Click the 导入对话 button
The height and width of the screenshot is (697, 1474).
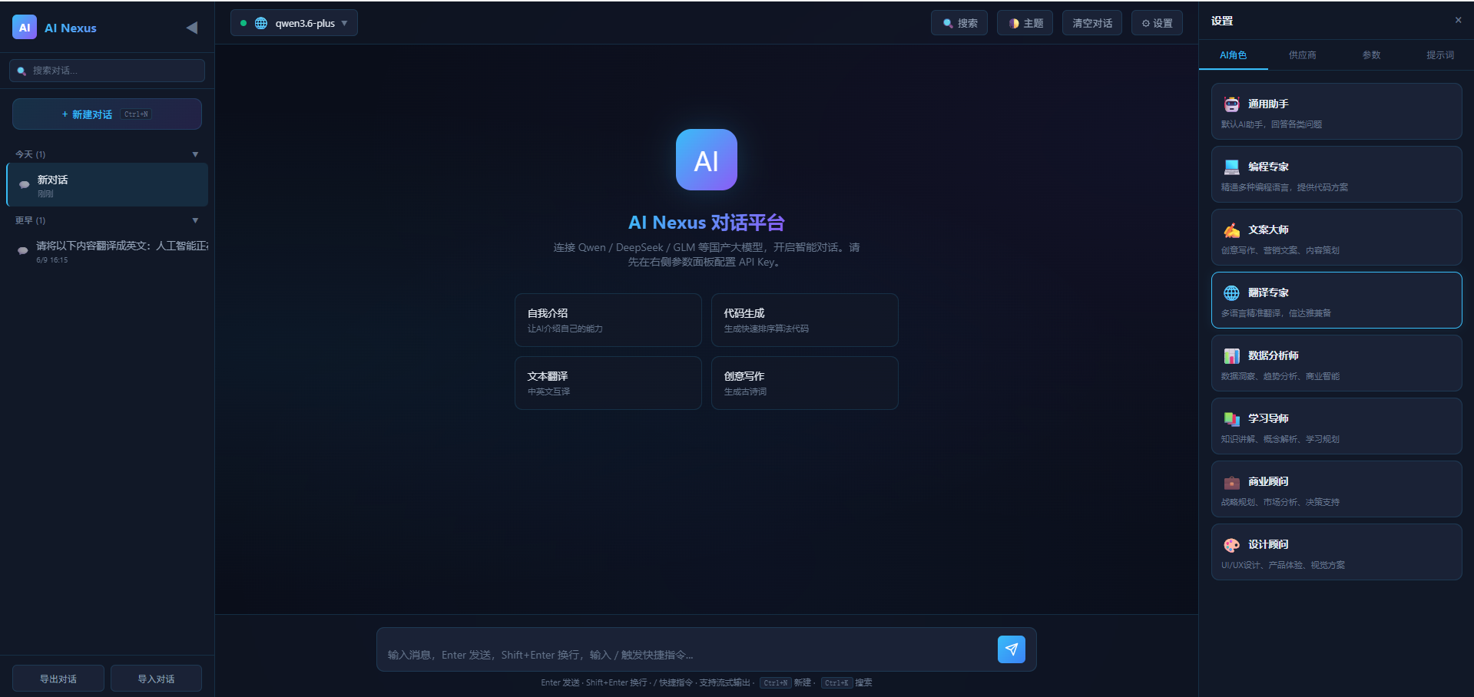pyautogui.click(x=156, y=679)
